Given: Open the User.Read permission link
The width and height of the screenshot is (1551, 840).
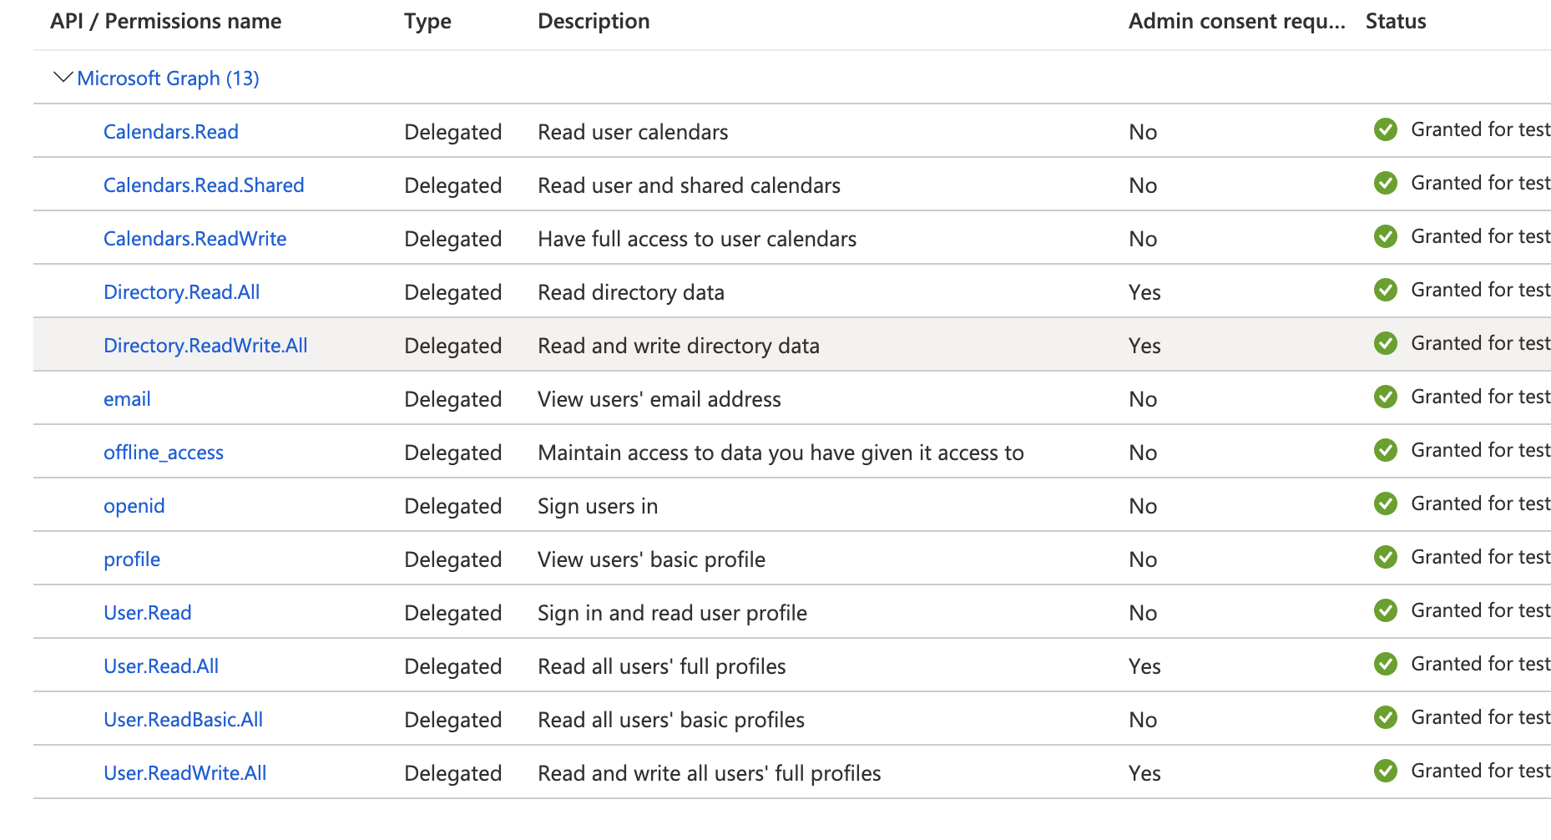Looking at the screenshot, I should click(x=148, y=613).
